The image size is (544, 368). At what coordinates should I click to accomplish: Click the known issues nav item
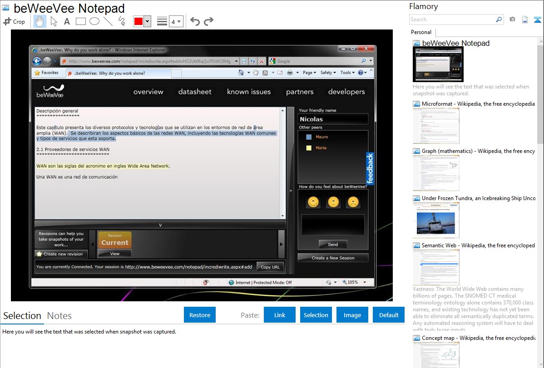pos(249,92)
